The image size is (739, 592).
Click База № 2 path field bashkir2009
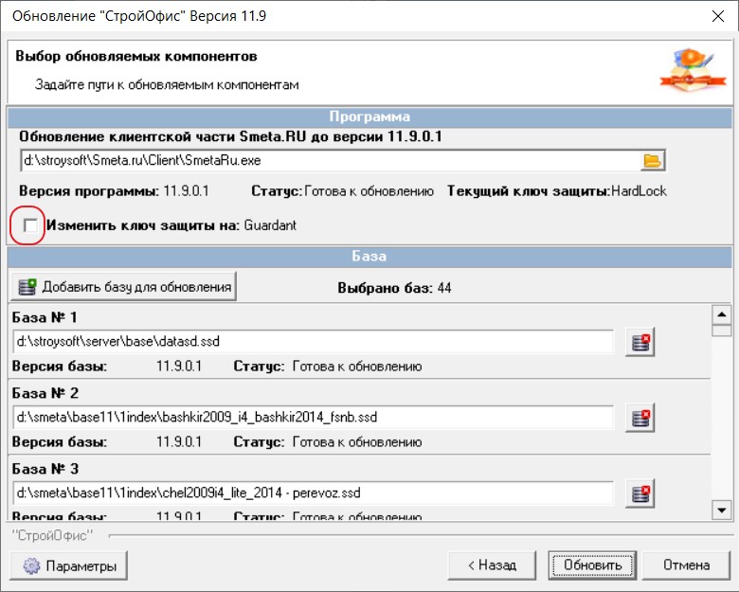pyautogui.click(x=314, y=417)
